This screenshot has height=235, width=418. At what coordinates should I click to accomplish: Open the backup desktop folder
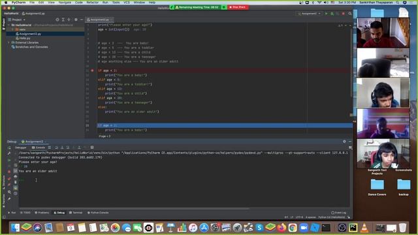tap(404, 187)
